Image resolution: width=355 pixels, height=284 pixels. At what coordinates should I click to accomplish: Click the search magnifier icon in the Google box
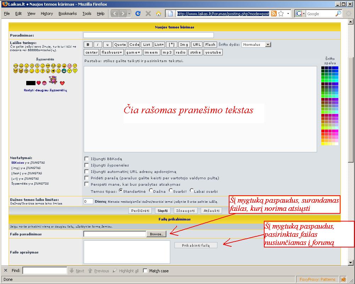tap(338, 13)
